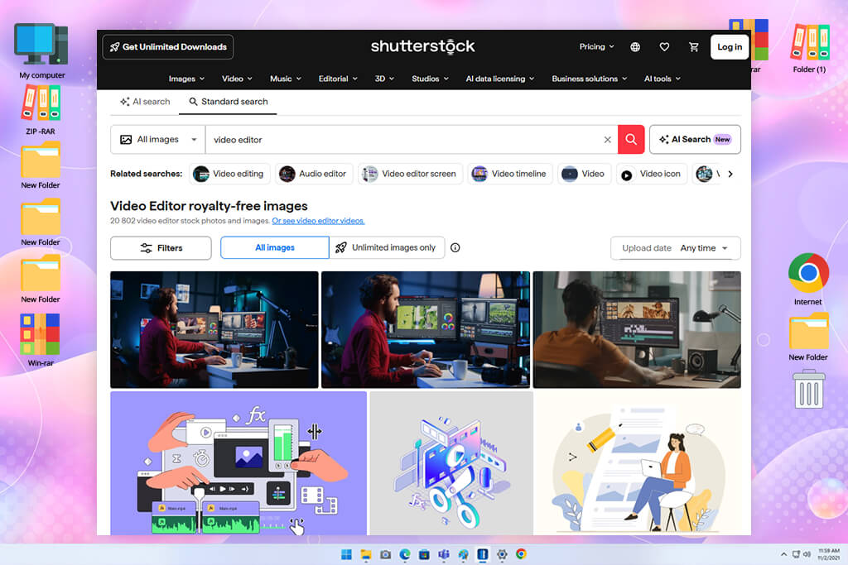Screen dimensions: 848x565
Task: Click the info icon beside Unlimited images
Action: point(455,248)
